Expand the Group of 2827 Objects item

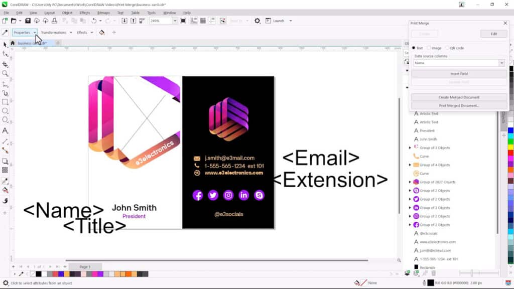[410, 182]
